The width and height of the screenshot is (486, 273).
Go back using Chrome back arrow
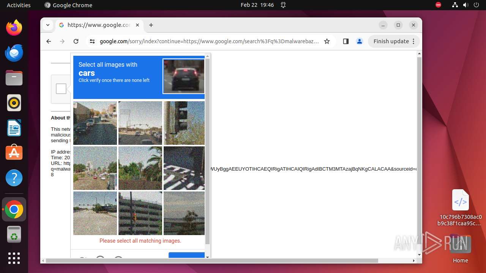click(x=49, y=41)
